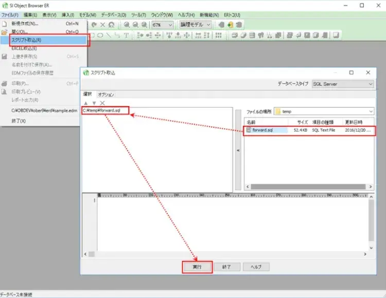
Task: Click the grid layout icon in drawing toolbar
Action: click(x=218, y=35)
